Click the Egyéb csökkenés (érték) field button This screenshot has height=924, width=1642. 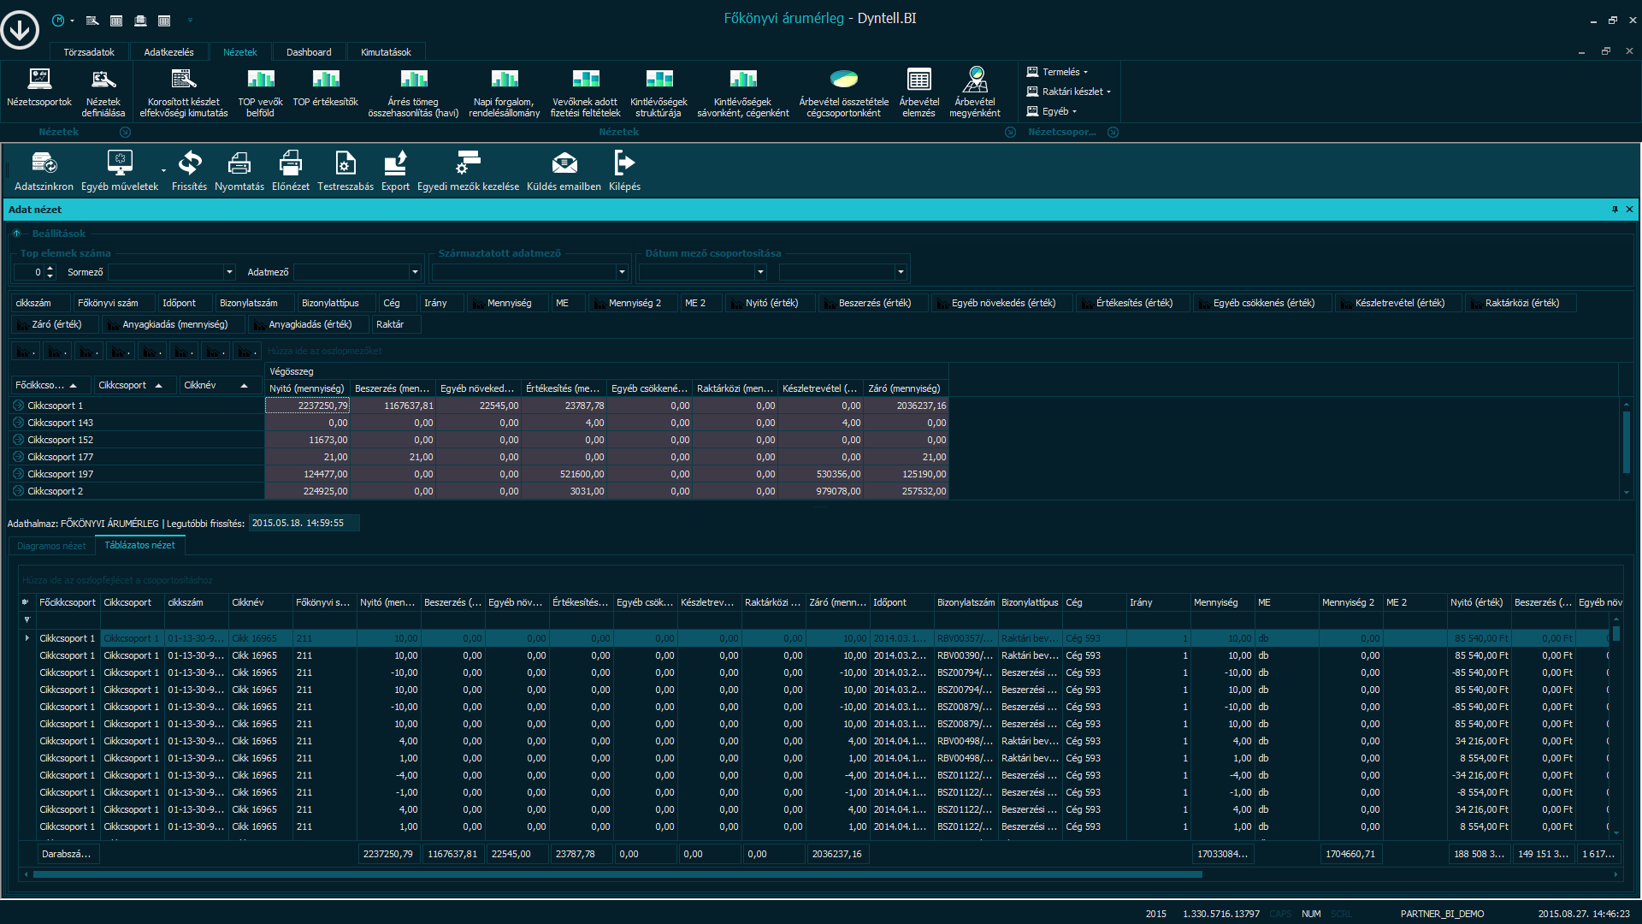pos(1262,303)
